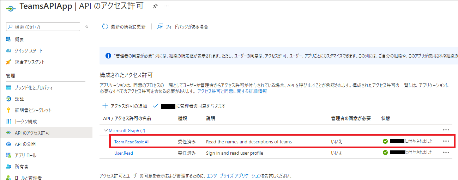Open 所有者 menu item

(22, 167)
